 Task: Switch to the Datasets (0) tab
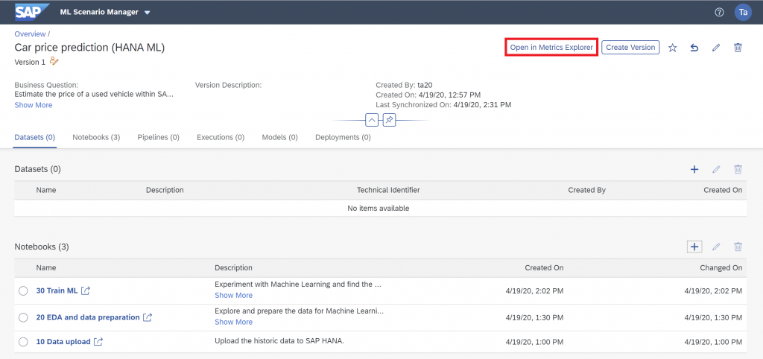pos(34,137)
